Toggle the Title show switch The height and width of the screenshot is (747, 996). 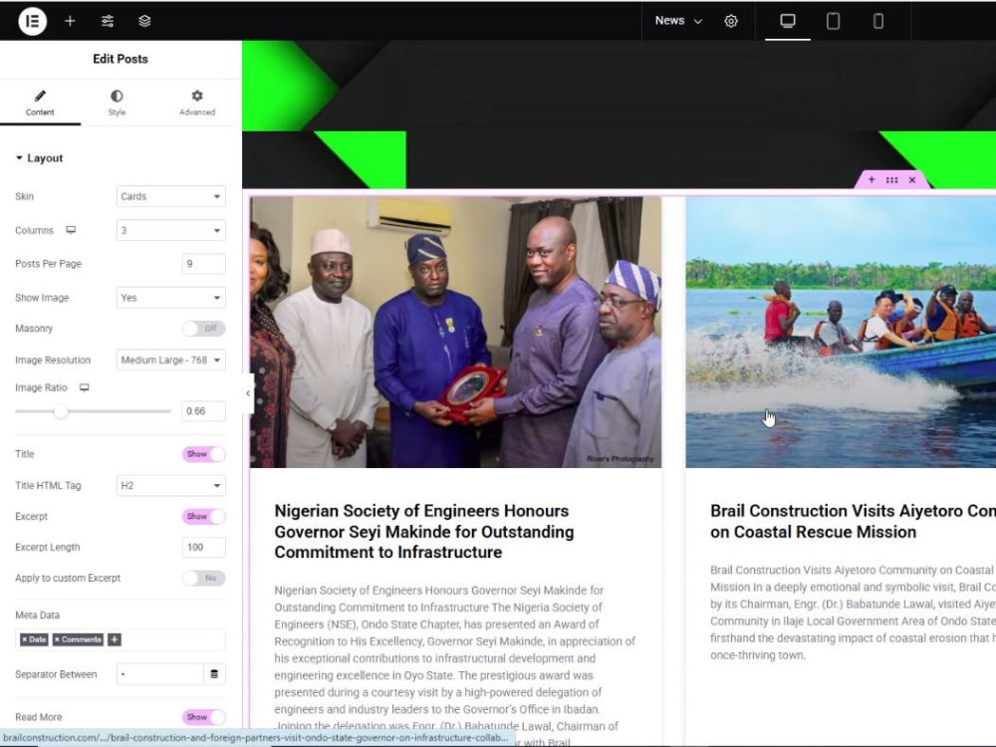point(203,454)
